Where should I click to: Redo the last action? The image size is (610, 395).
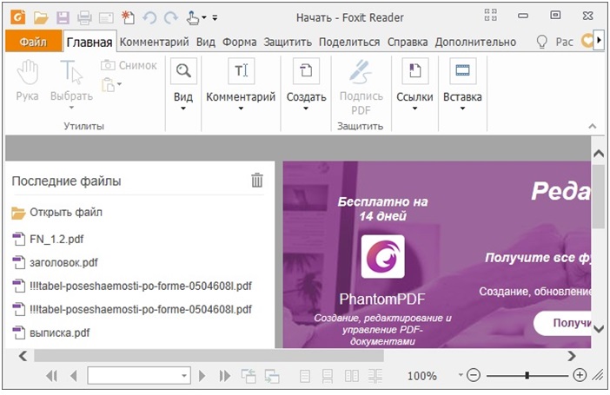click(x=170, y=17)
